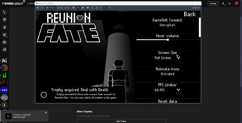Viewport: 242px width, 123px height.
Task: Open the friends icon in Game Jolt header
Action: tap(230, 3)
